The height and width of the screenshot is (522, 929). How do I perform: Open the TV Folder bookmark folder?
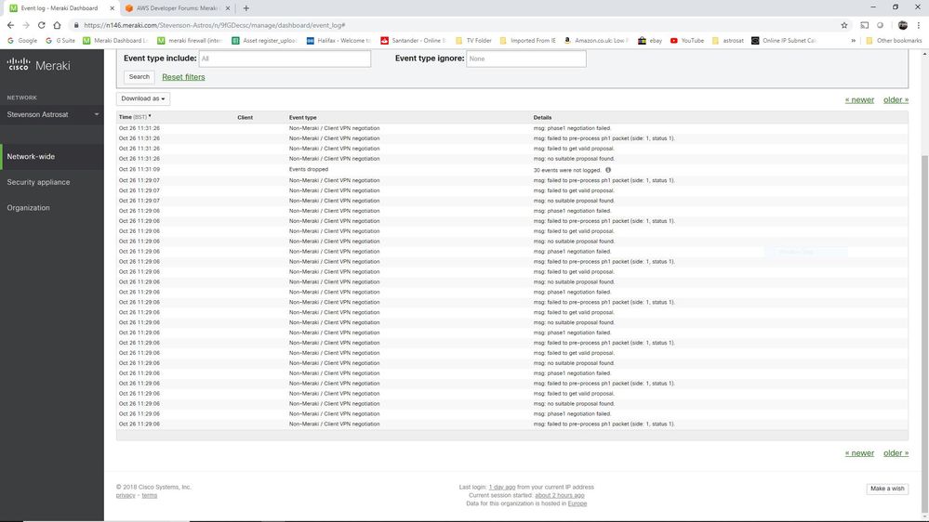(x=473, y=41)
